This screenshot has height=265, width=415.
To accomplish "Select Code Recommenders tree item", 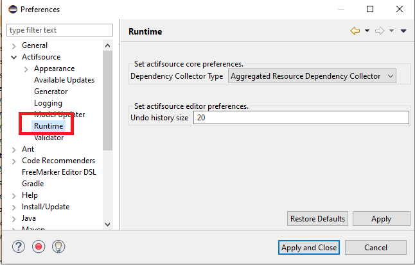I will tap(58, 161).
